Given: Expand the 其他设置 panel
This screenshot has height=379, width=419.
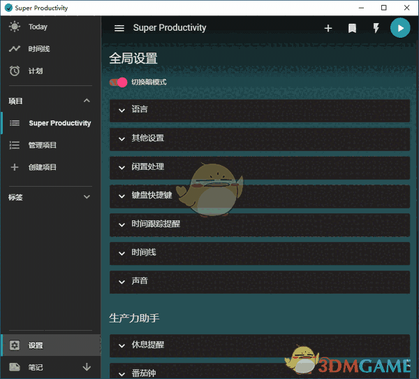Looking at the screenshot, I should point(260,139).
